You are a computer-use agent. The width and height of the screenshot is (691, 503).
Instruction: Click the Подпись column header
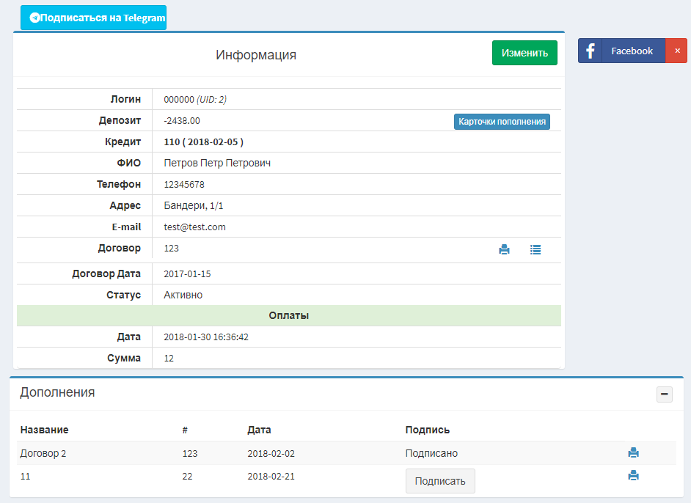click(427, 430)
